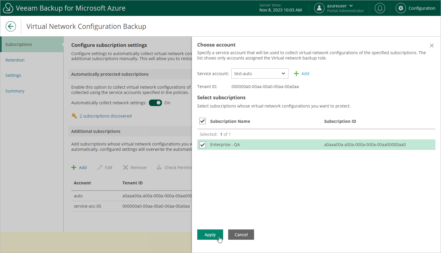Screen dimensions: 441x253
Task: Click the azureuser avatar icon
Action: 319,8
